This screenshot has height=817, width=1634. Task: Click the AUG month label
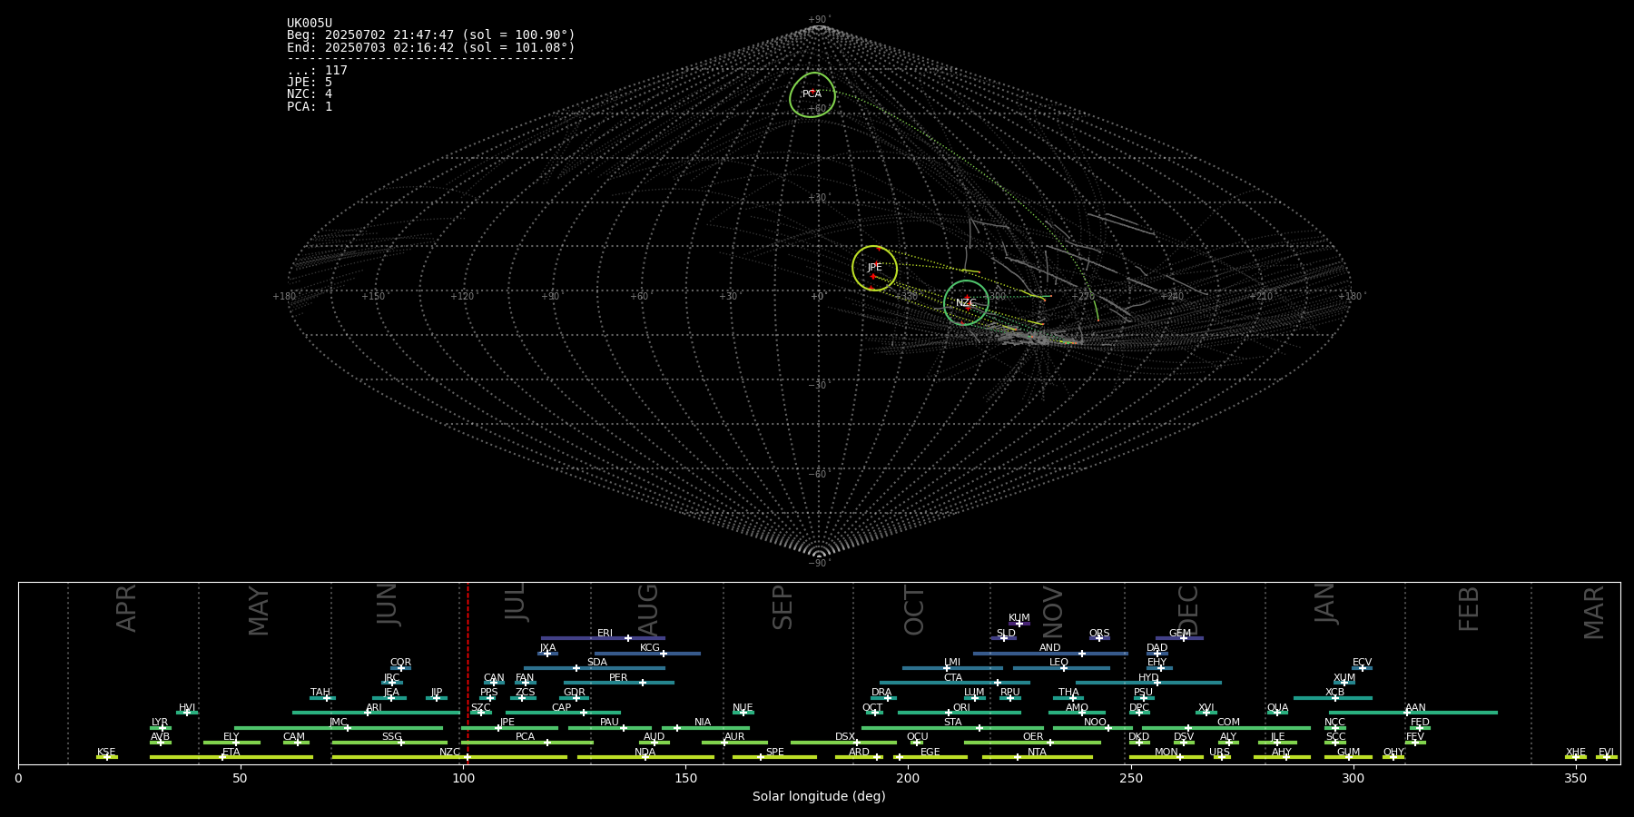(647, 610)
